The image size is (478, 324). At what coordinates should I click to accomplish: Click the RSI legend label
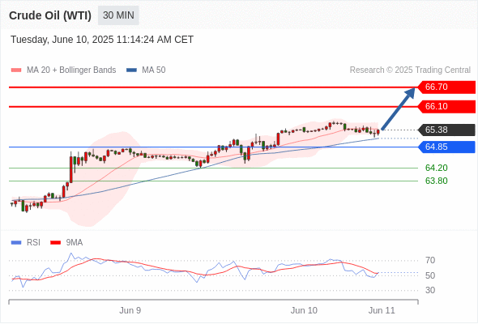click(33, 243)
